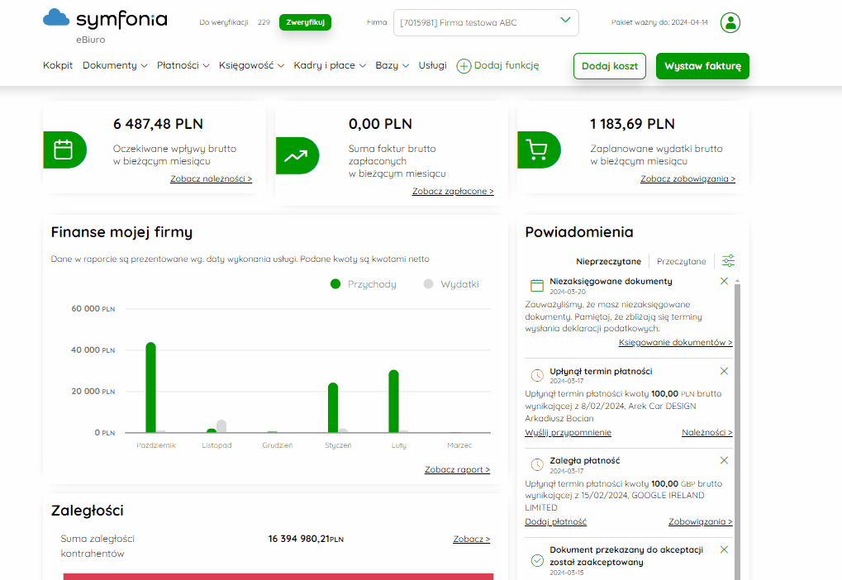Screen dimensions: 842x580
Task: Expand the Bazy menu
Action: point(392,65)
